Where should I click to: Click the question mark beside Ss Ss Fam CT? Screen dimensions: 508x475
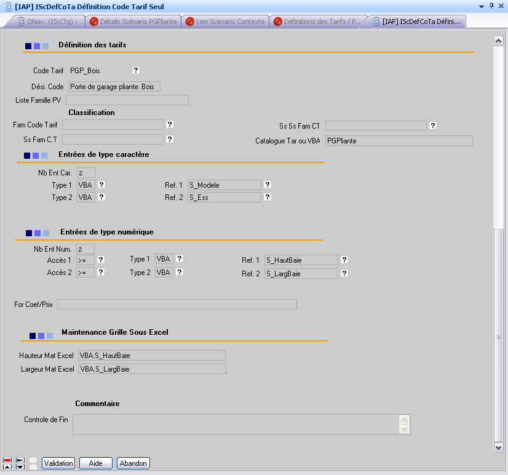point(433,126)
